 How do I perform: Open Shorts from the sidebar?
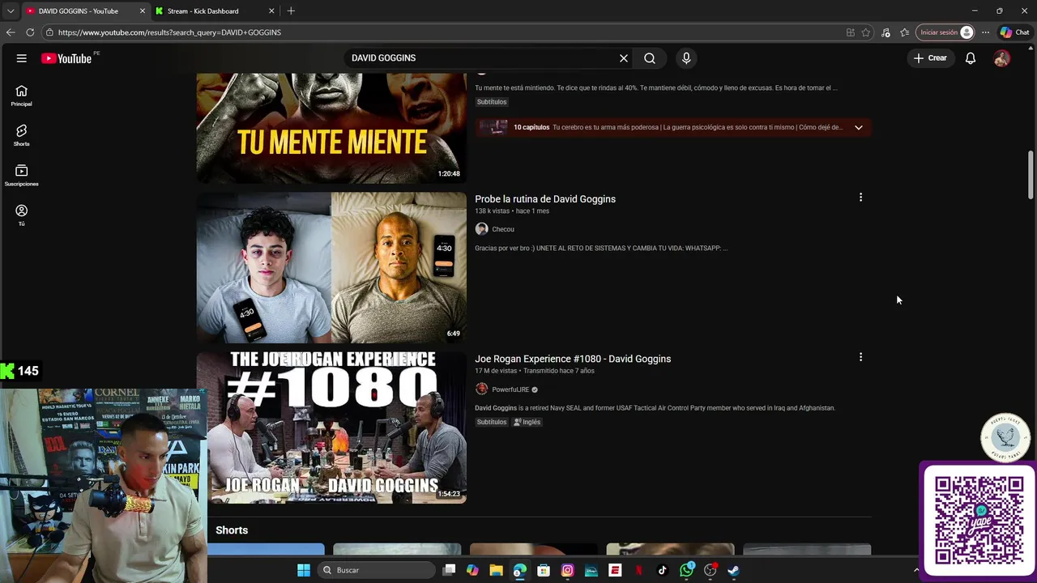pos(22,135)
